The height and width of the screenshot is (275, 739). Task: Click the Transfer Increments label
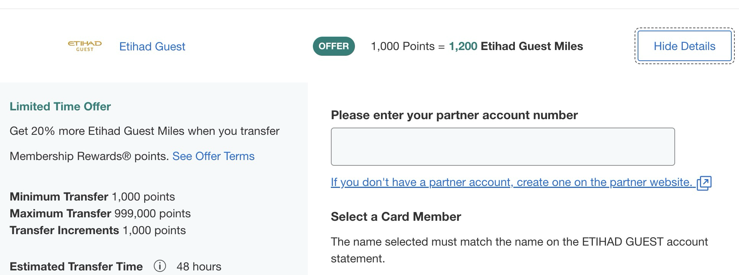pos(64,230)
